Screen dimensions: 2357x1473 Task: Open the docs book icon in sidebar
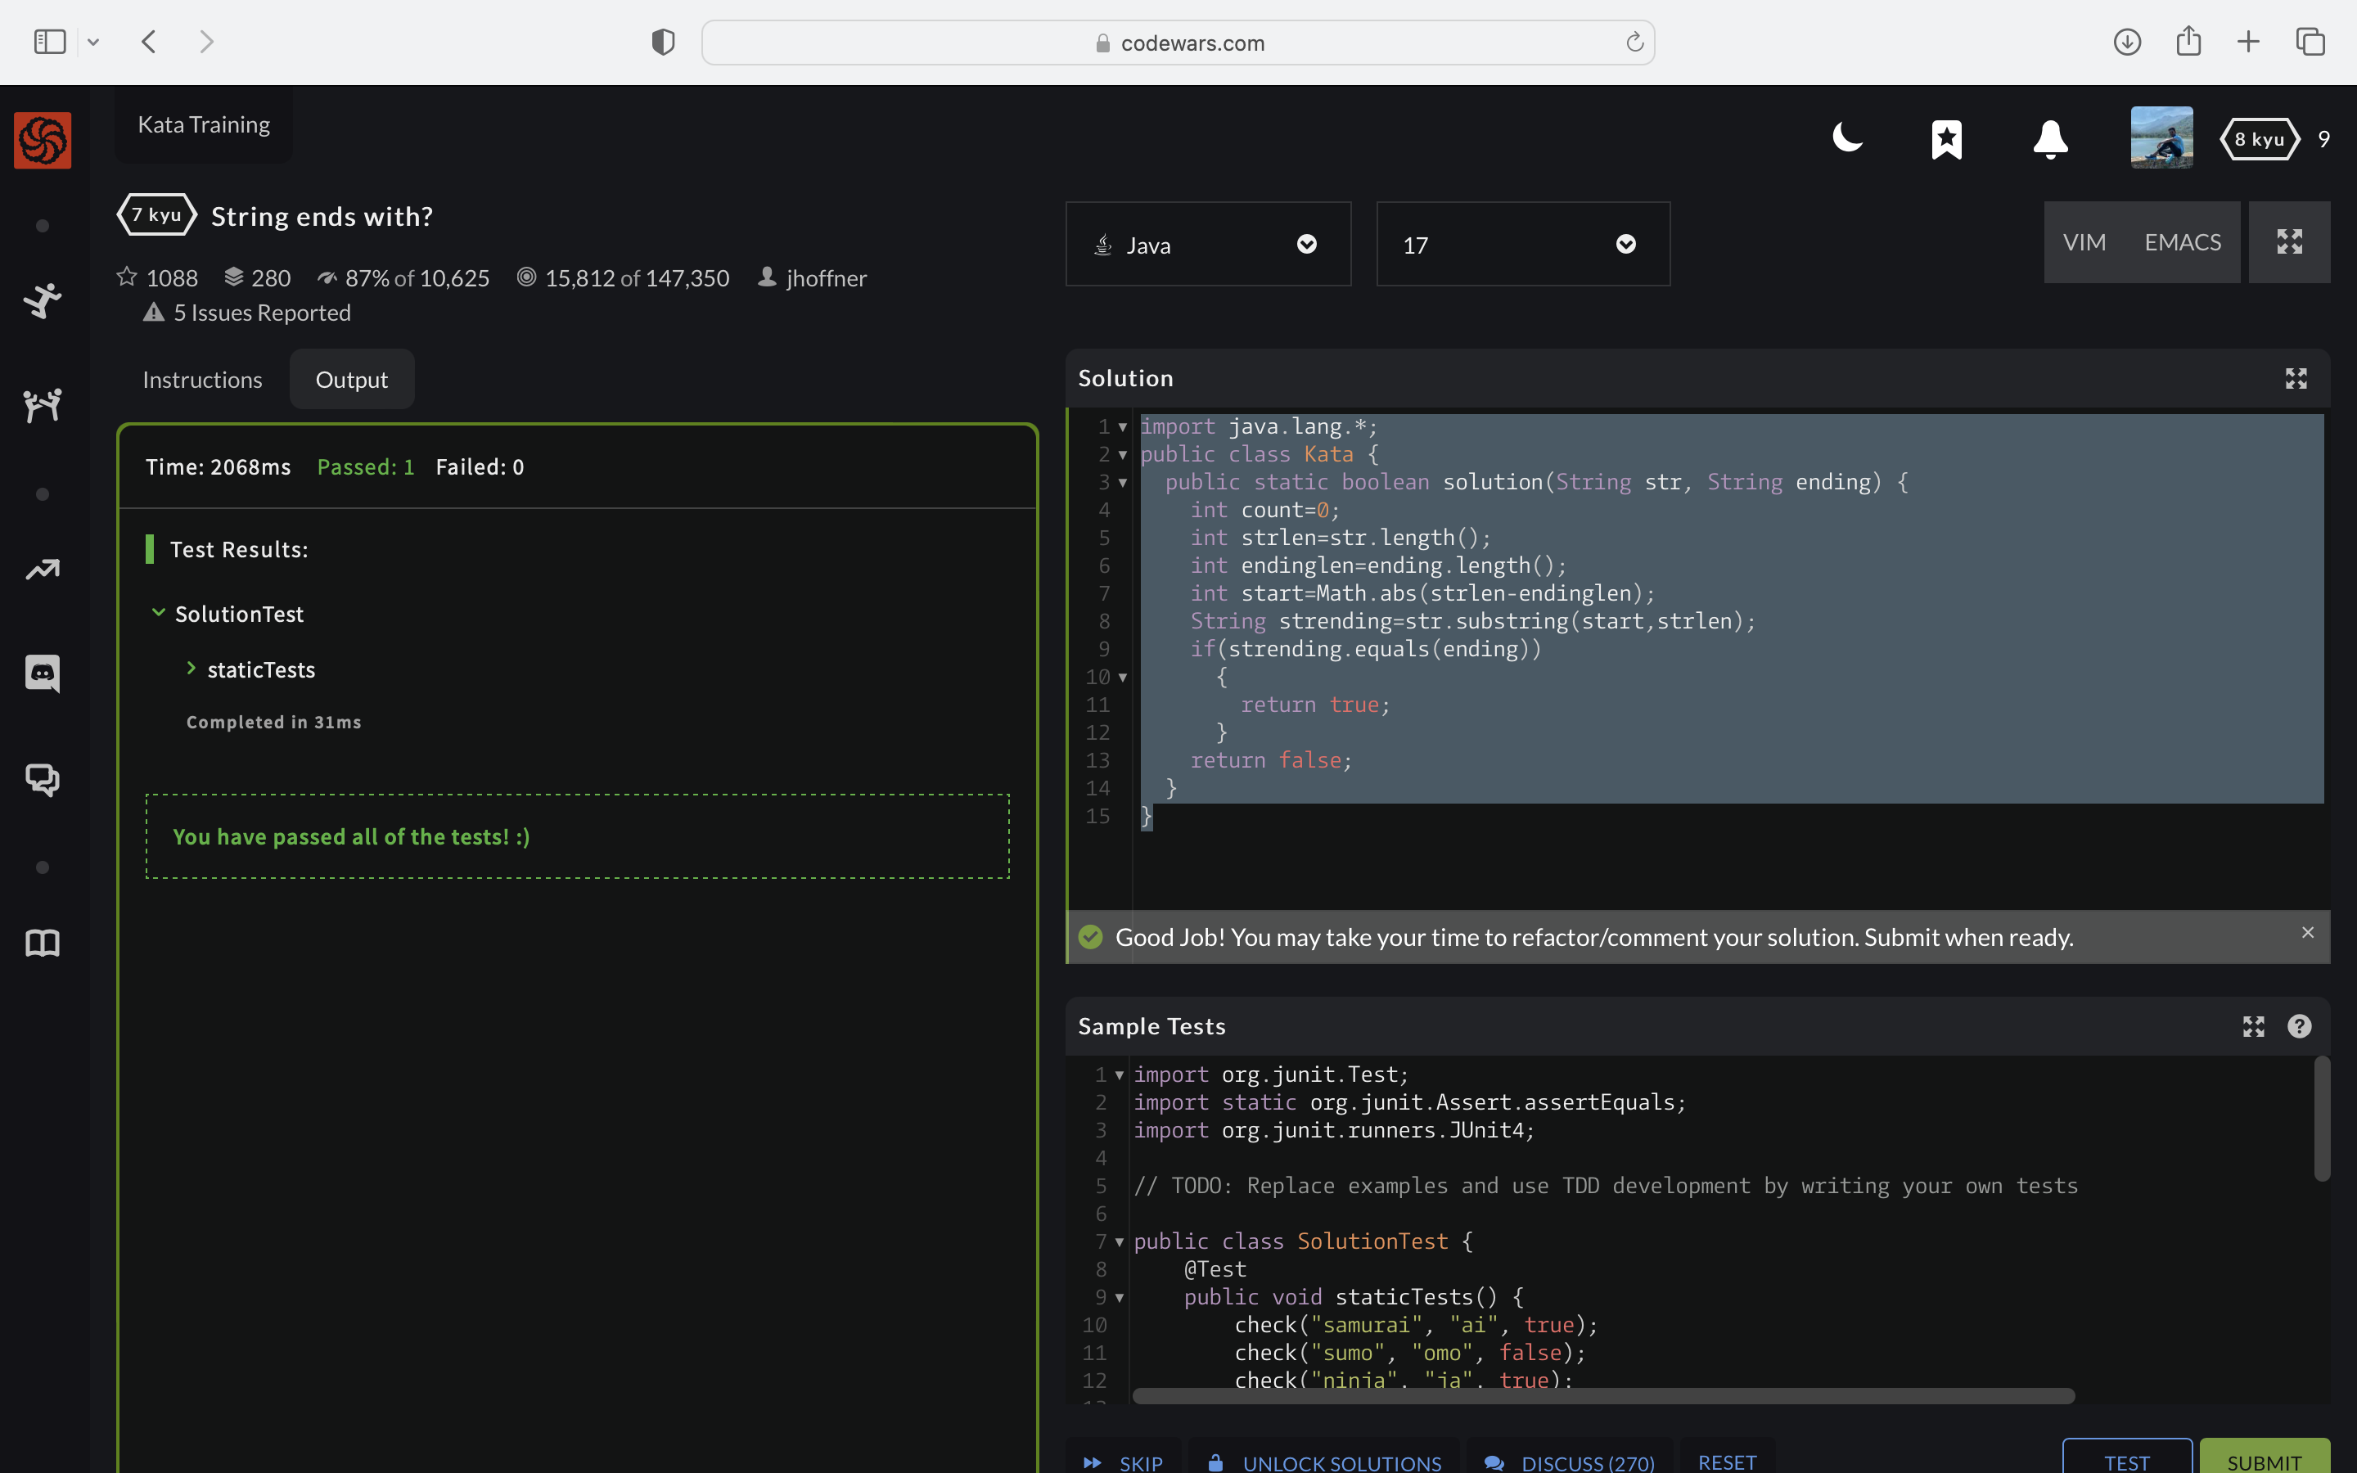(x=42, y=942)
